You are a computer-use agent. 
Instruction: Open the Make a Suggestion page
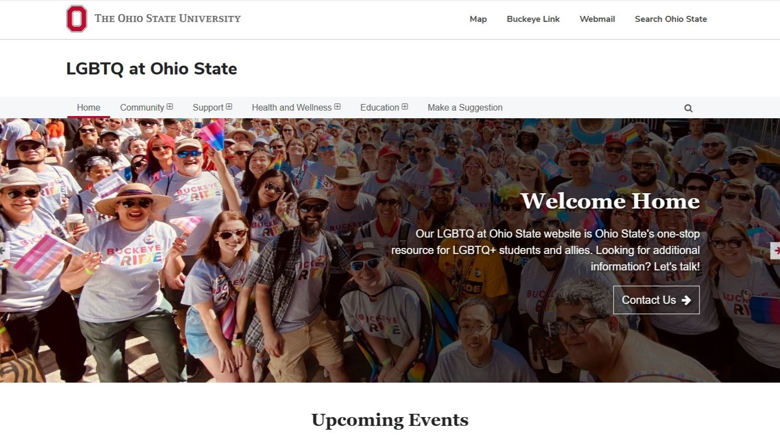(465, 107)
